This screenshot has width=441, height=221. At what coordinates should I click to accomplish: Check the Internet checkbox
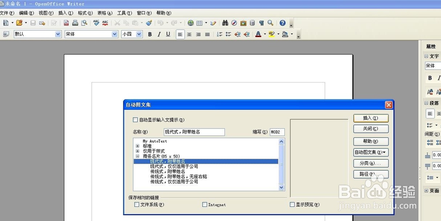click(x=205, y=204)
